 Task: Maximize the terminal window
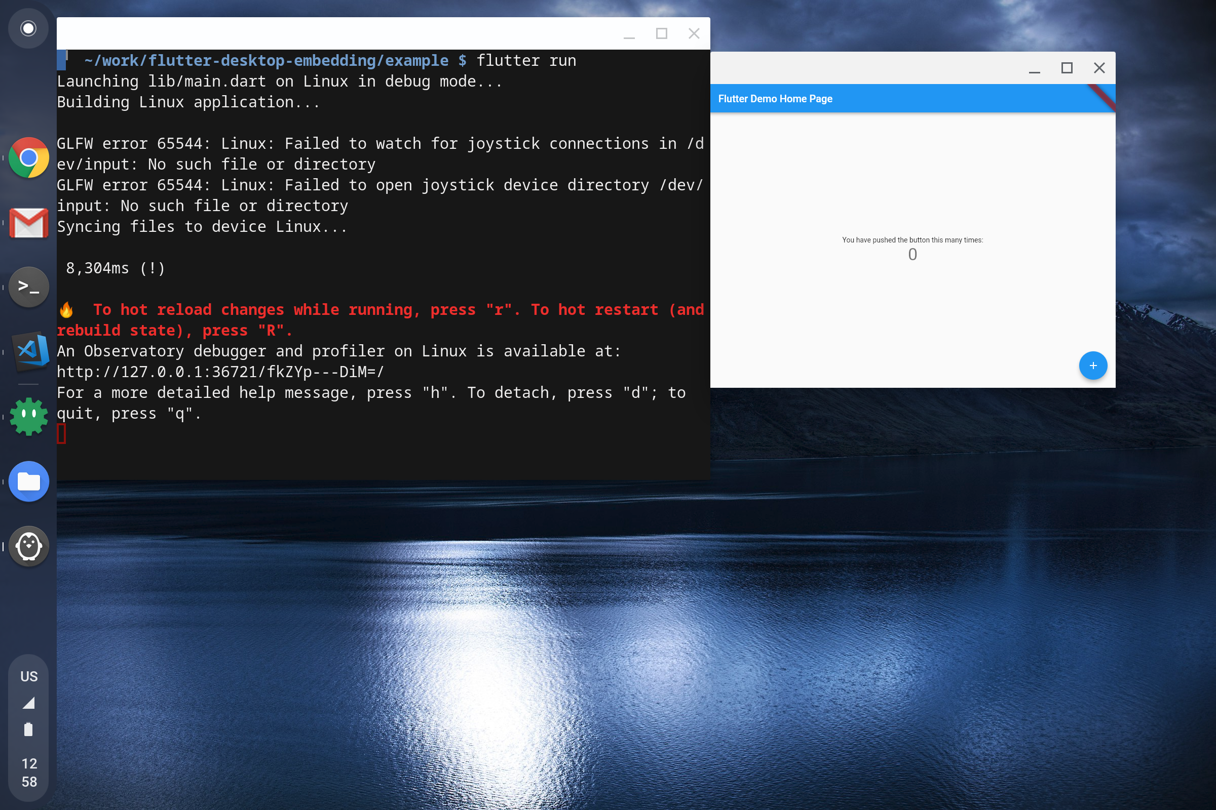pyautogui.click(x=661, y=34)
